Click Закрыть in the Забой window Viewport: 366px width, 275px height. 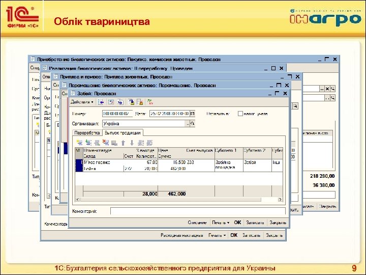(278, 223)
